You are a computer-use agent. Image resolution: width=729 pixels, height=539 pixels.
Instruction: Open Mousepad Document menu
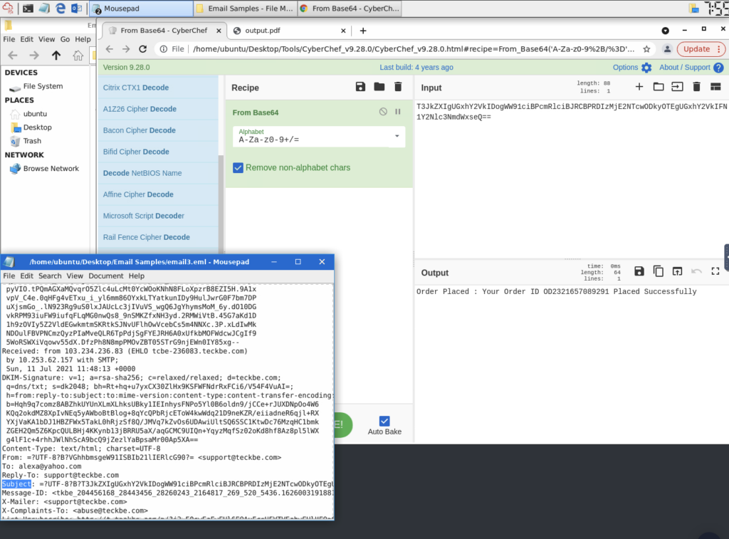[x=106, y=276]
